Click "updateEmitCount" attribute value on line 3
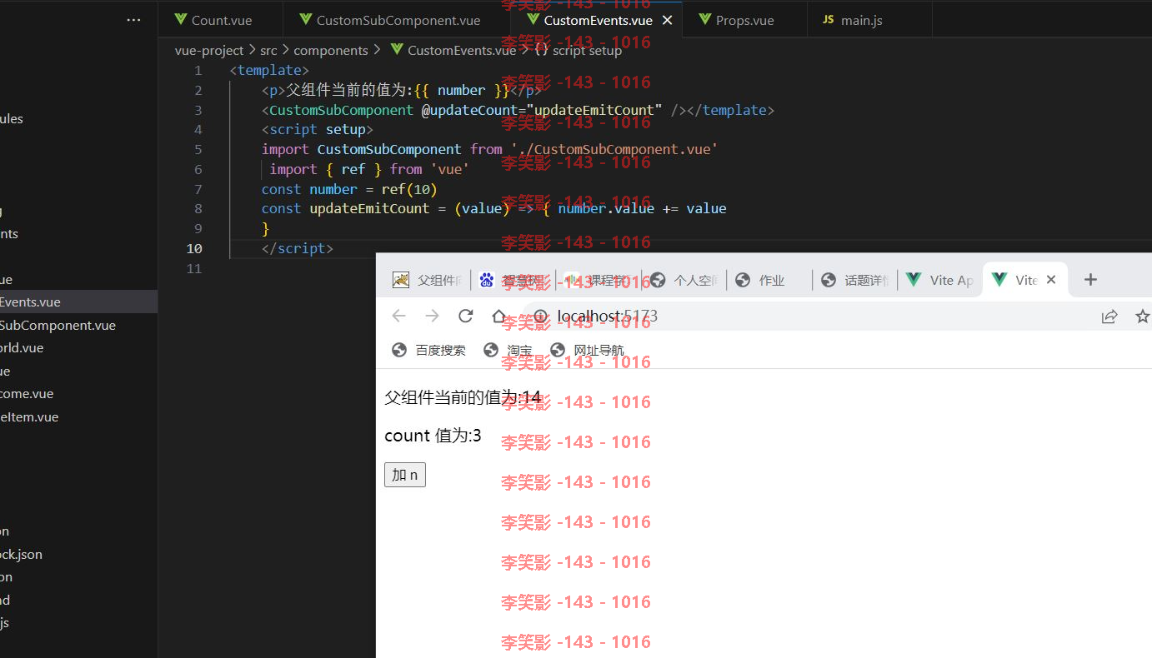 tap(594, 110)
